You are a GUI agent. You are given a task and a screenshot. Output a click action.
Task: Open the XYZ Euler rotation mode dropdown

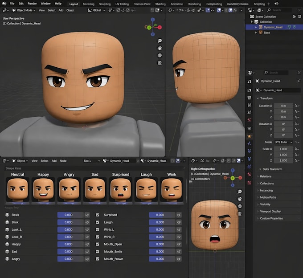pyautogui.click(x=283, y=142)
